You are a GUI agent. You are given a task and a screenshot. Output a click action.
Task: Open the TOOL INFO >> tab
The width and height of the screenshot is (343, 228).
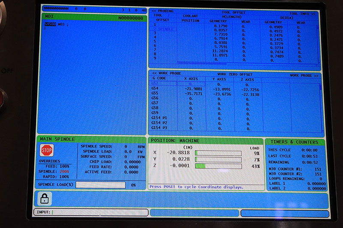tap(302, 14)
